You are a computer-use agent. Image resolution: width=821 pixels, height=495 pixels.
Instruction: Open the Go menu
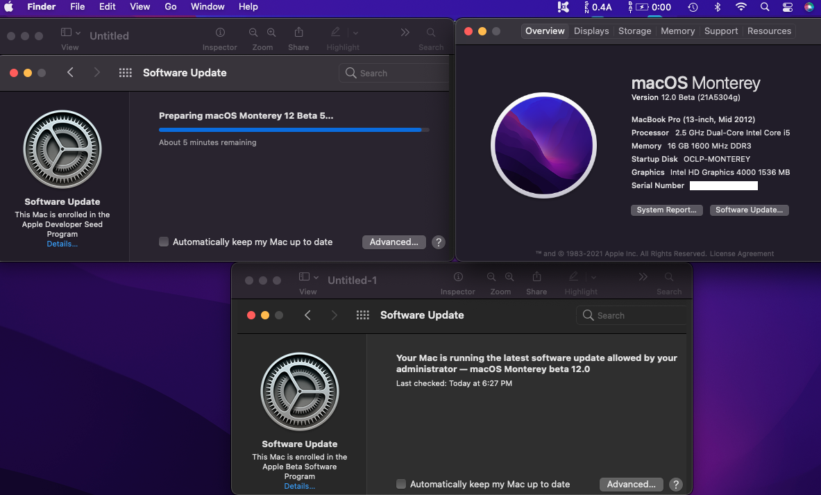(x=171, y=7)
